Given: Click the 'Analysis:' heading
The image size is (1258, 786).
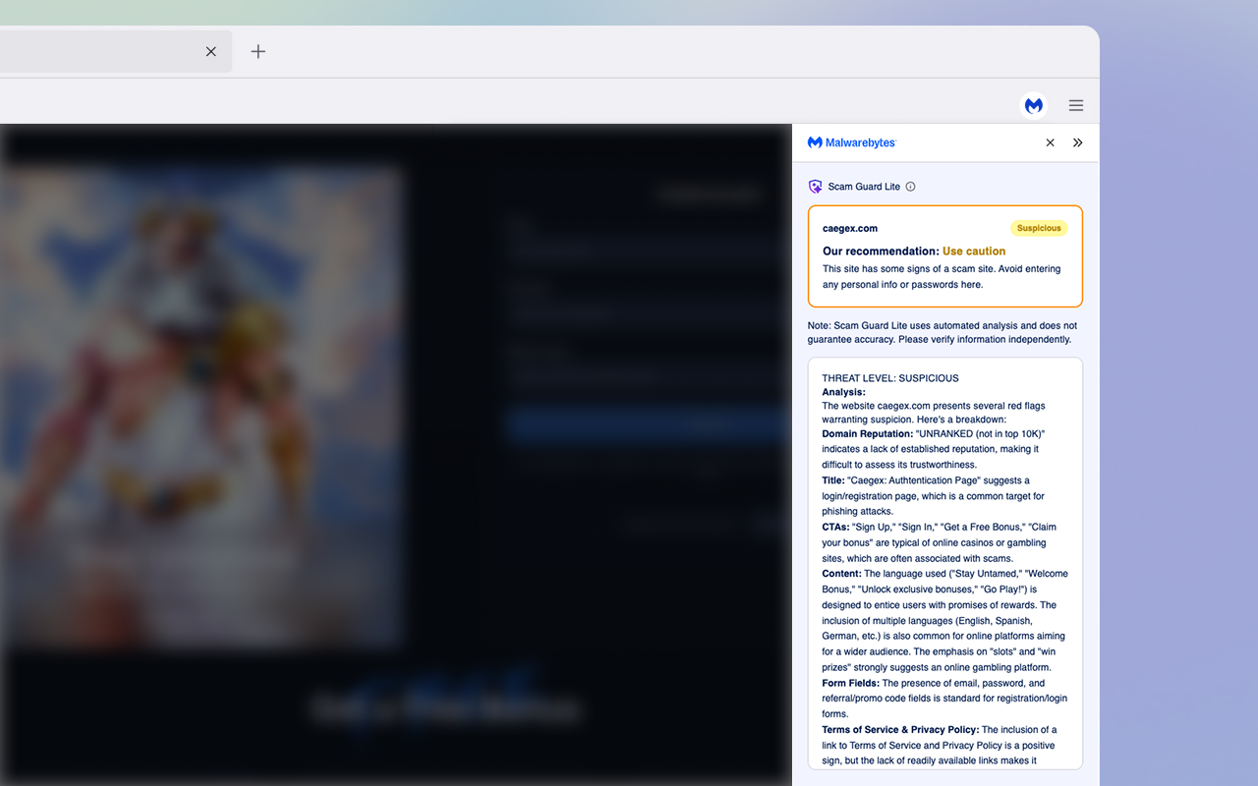Looking at the screenshot, I should click(x=844, y=392).
